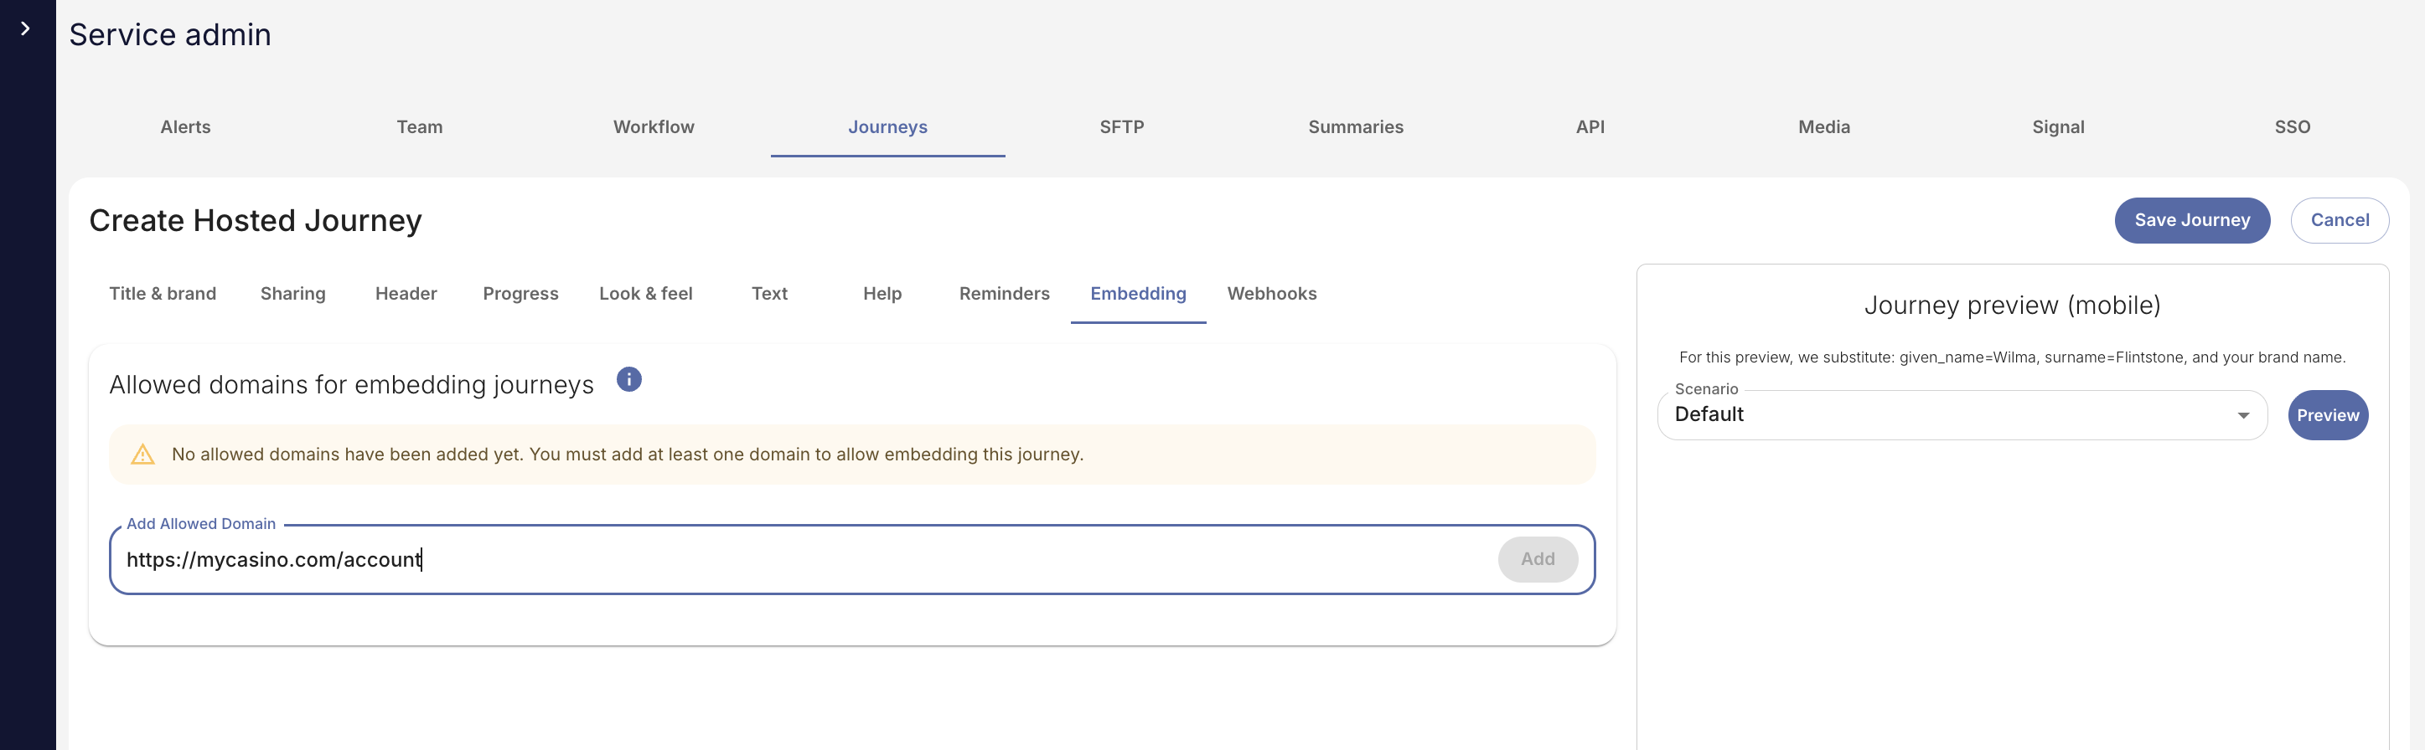Image resolution: width=2425 pixels, height=750 pixels.
Task: Click the Preview button
Action: coord(2327,415)
